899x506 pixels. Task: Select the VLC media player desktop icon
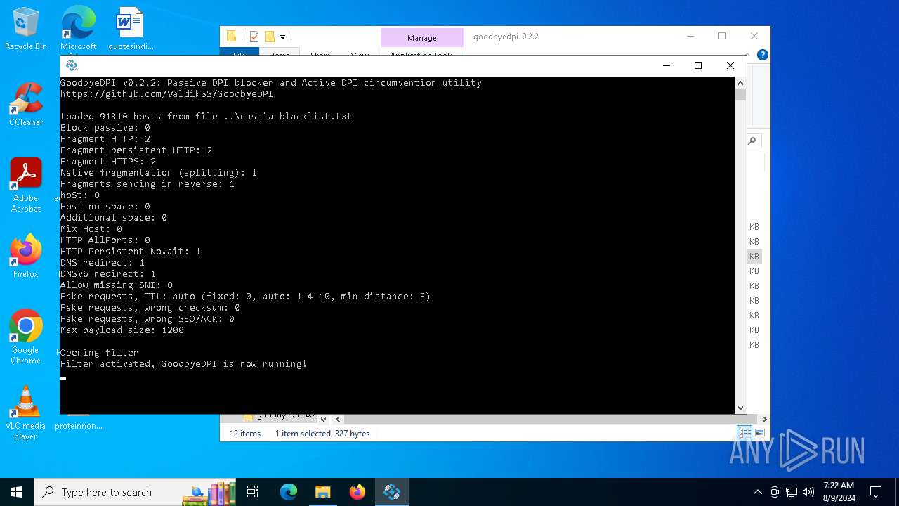point(26,413)
